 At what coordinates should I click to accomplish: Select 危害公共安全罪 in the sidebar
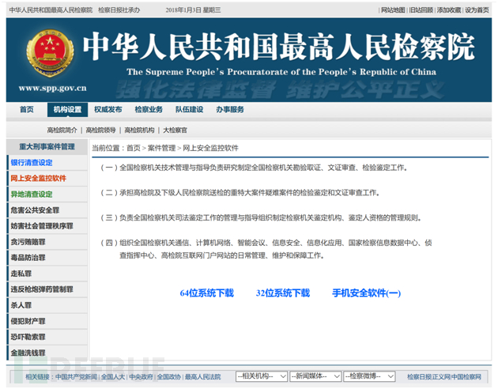click(x=35, y=210)
